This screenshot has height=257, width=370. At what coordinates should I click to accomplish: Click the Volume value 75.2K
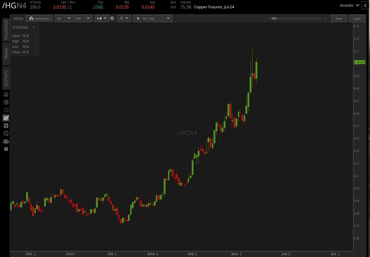pos(186,7)
